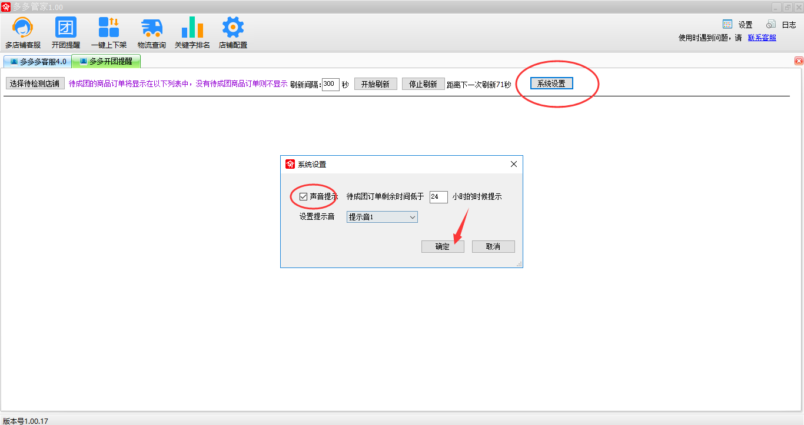Click the 开始刷新 button
This screenshot has width=804, height=425.
click(376, 84)
